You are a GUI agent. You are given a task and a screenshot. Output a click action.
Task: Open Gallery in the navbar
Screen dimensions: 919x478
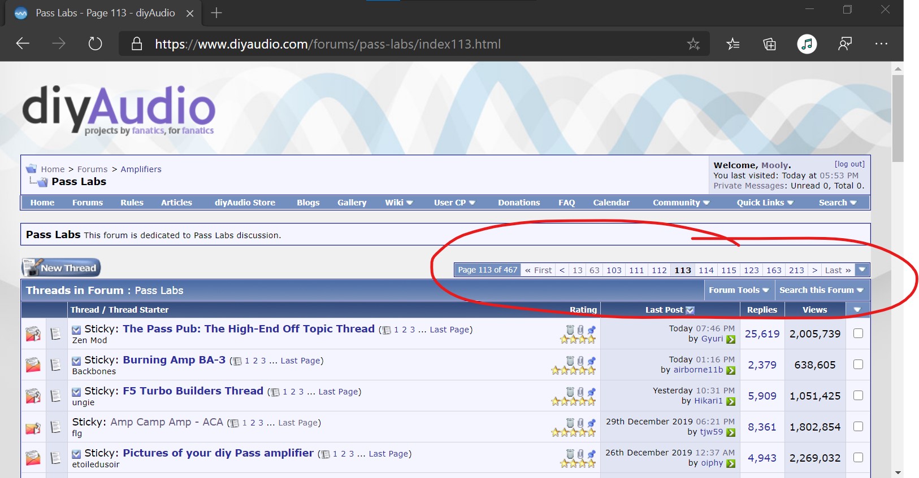click(352, 203)
